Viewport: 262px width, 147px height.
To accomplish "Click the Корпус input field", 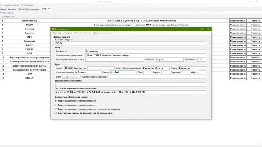I will click(x=165, y=73).
